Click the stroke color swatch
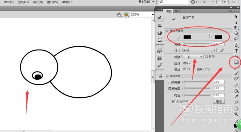This screenshot has width=241, height=132. point(187,37)
